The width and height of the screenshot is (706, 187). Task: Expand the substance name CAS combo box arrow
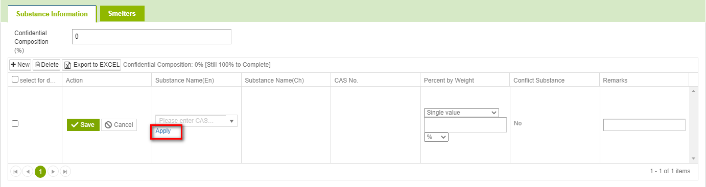point(231,121)
